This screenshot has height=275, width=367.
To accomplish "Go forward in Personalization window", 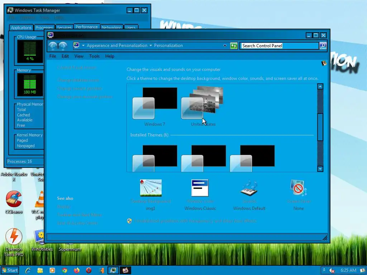I will click(x=63, y=45).
